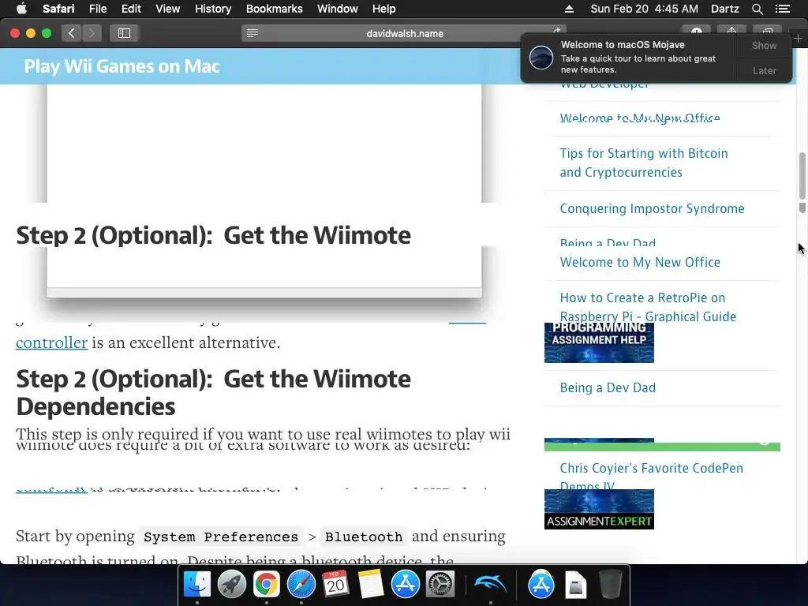
Task: Open Finder from the Dock
Action: click(x=196, y=585)
